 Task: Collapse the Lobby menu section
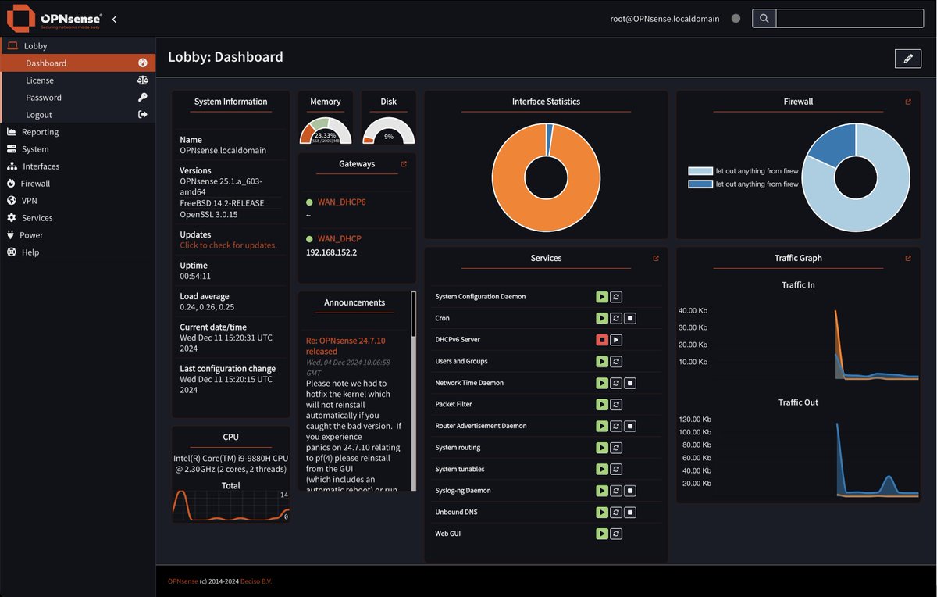click(78, 46)
